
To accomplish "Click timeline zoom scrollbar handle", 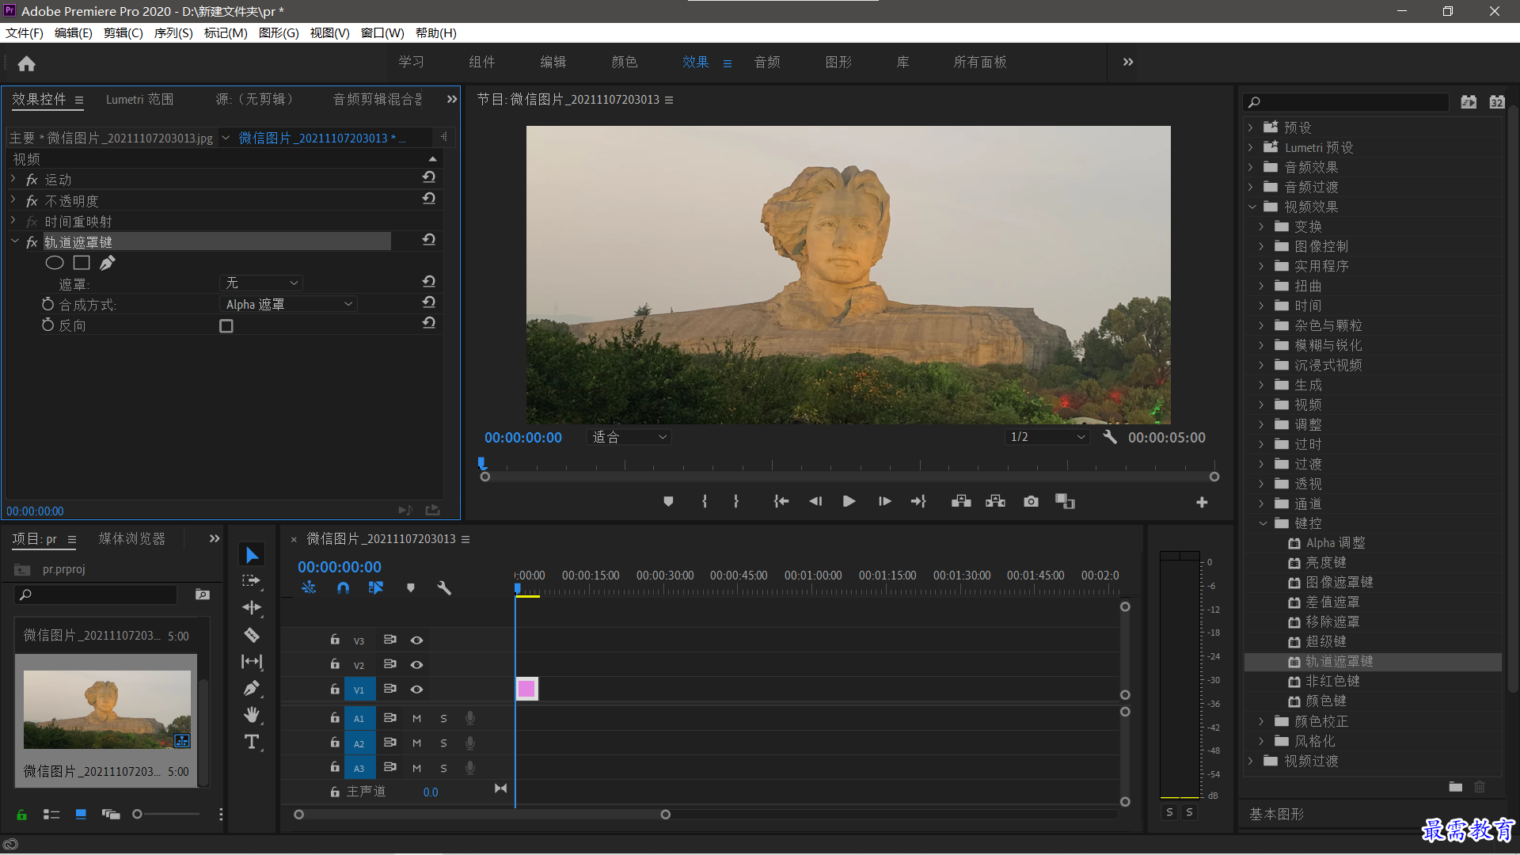I will pyautogui.click(x=666, y=815).
